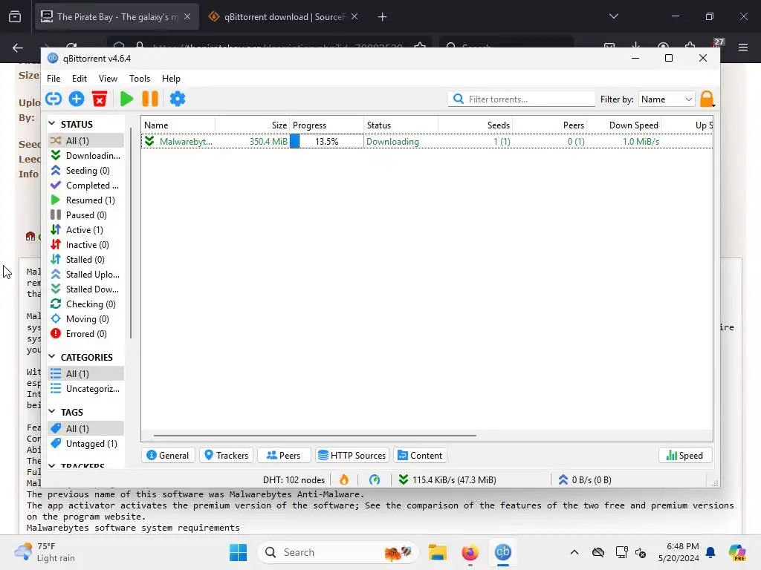Viewport: 761px width, 570px height.
Task: Select the Untagged (1) filter
Action: pos(86,444)
